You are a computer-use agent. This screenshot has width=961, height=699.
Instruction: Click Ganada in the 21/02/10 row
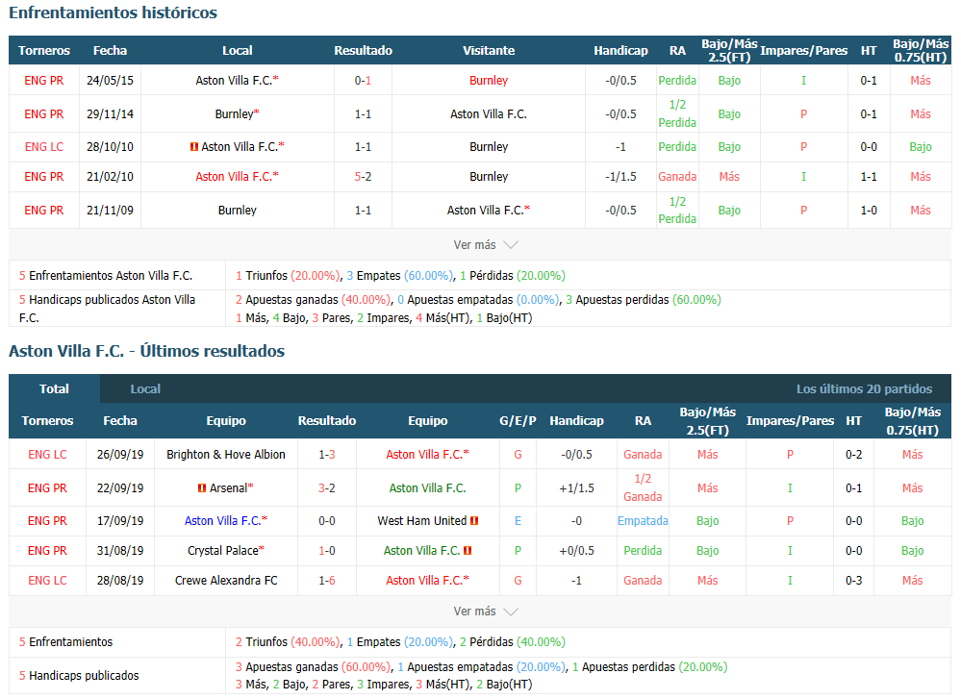(677, 177)
